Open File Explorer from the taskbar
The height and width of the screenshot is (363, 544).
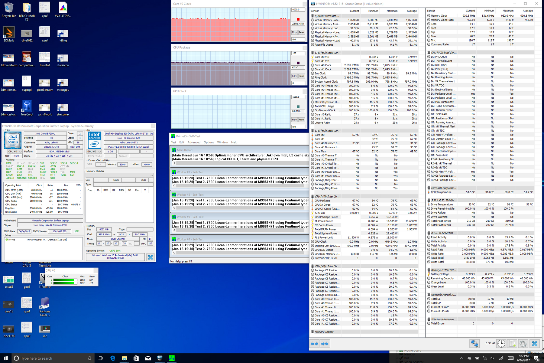coord(124,358)
